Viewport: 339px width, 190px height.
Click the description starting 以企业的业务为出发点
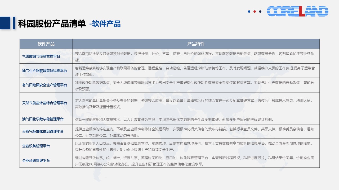(x=196, y=146)
